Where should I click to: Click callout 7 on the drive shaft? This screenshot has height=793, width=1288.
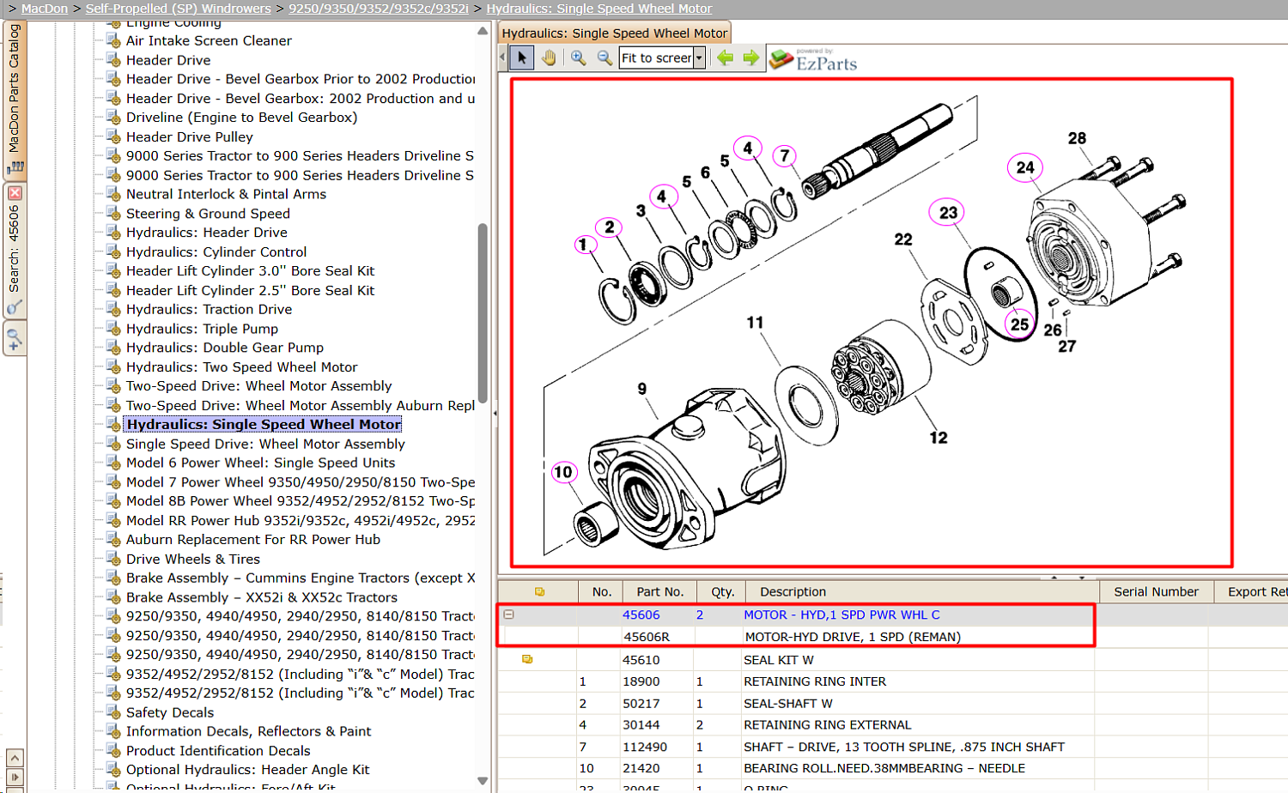(784, 156)
